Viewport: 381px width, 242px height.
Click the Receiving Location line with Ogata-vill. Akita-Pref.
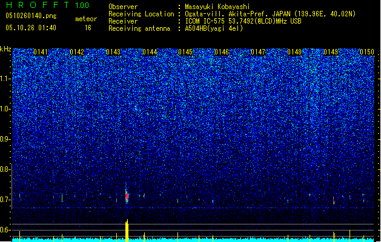tap(232, 14)
